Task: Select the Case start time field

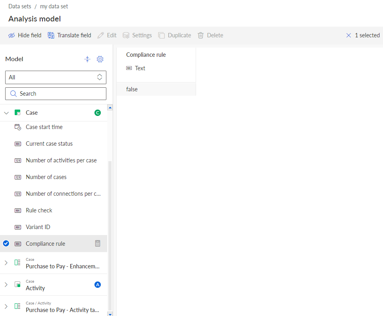Action: (54, 127)
